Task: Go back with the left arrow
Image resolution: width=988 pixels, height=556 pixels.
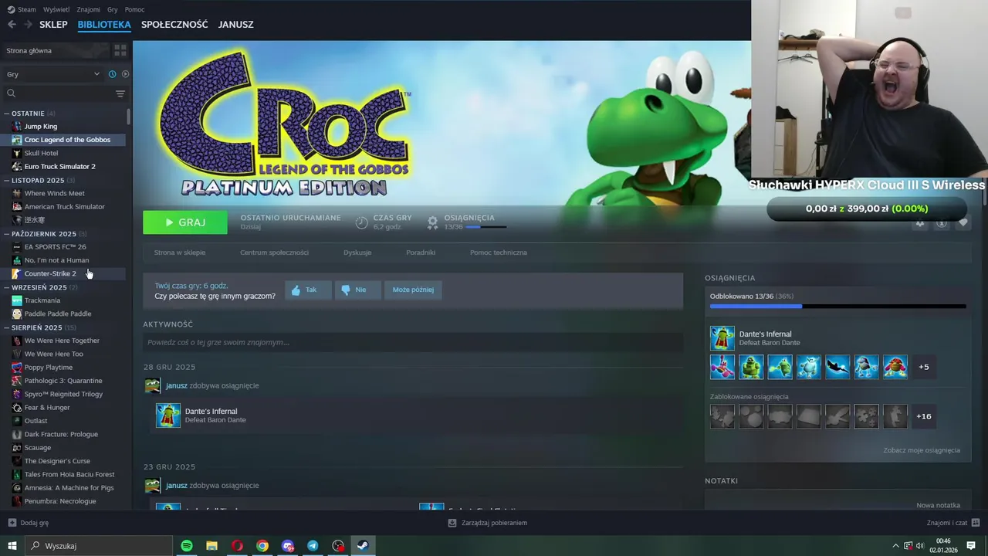Action: click(12, 25)
